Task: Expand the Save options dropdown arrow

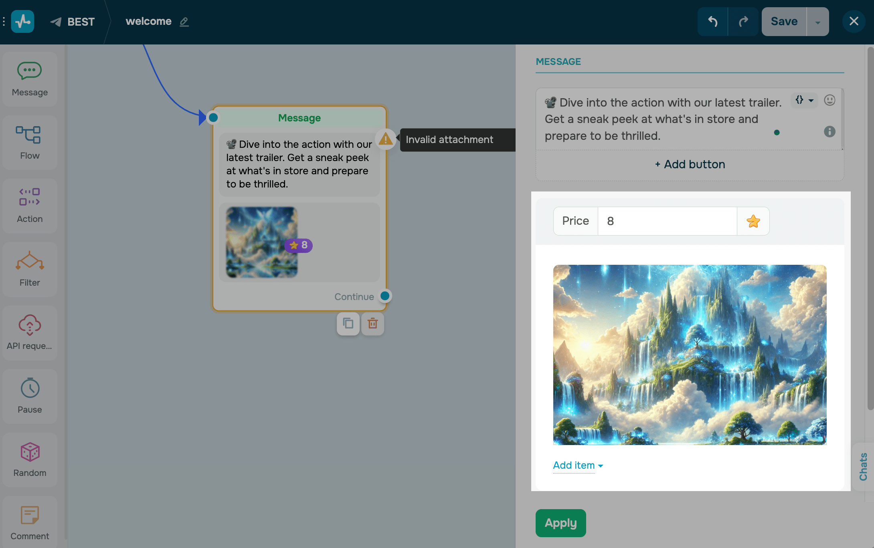Action: point(817,22)
